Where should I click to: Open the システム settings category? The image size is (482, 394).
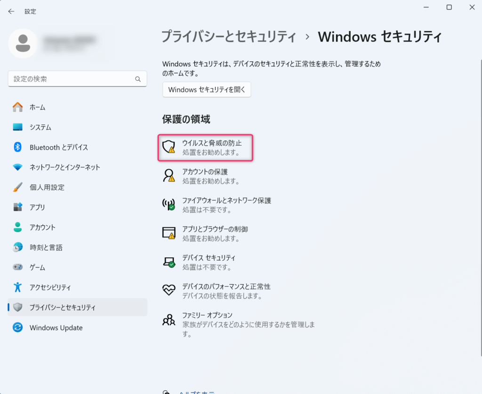[x=78, y=127]
